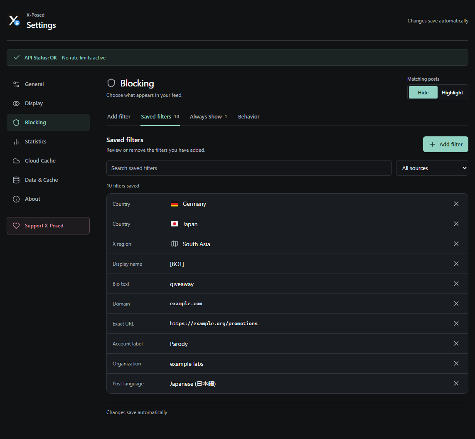
Task: Click the 'giveaway' bio text value
Action: 182,284
